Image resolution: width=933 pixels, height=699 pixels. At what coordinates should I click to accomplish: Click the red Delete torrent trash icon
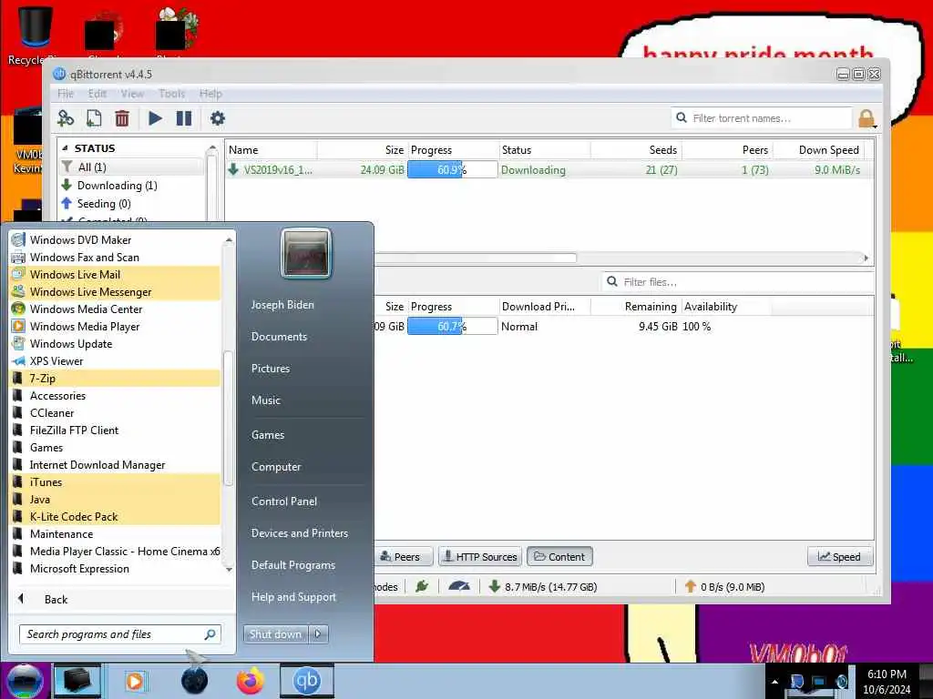pos(122,118)
